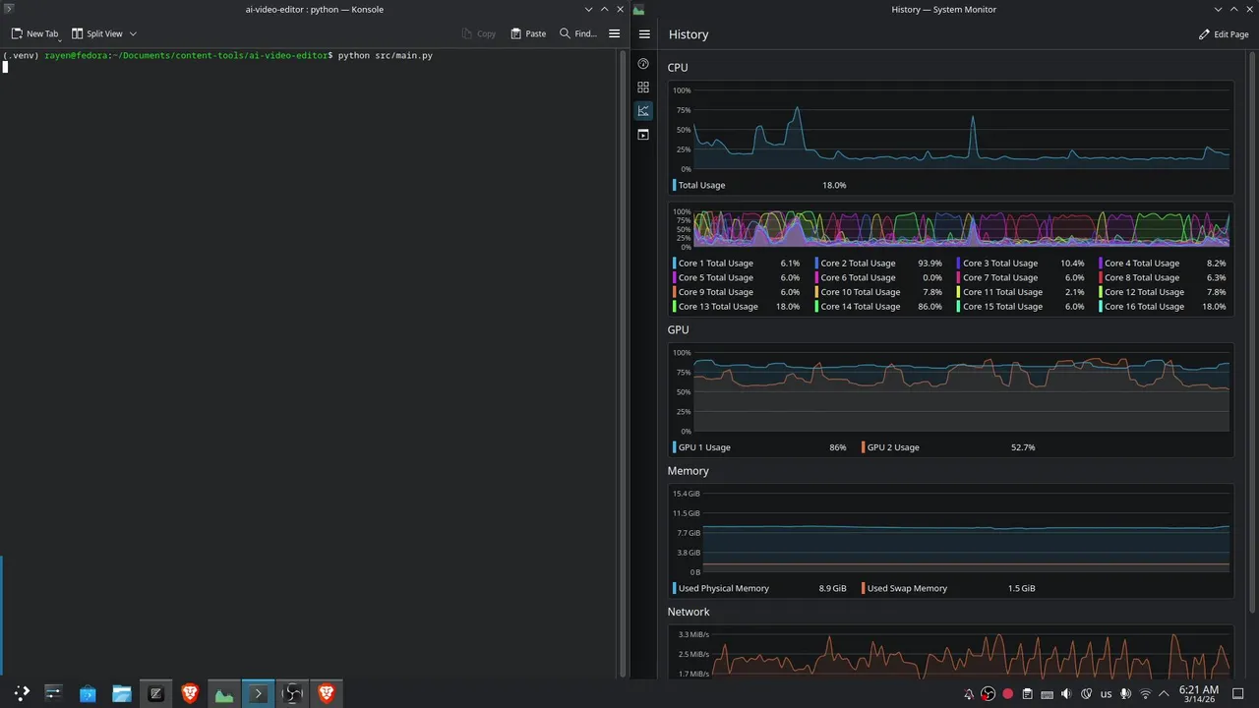
Task: Click Core 6 Total Usage legend entry
Action: pyautogui.click(x=878, y=277)
